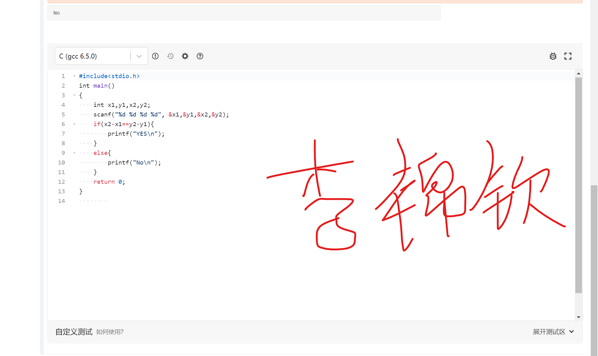
Task: Click the 自定义测试 label
Action: coord(74,332)
